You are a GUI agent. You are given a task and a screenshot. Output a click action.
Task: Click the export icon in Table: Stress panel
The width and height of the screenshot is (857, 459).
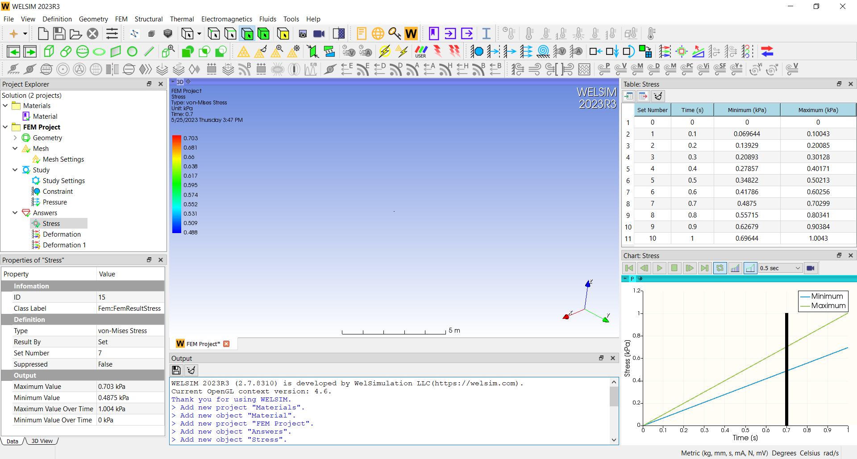pyautogui.click(x=643, y=96)
